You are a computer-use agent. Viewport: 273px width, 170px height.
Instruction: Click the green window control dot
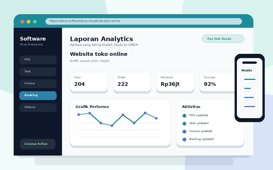pos(35,22)
